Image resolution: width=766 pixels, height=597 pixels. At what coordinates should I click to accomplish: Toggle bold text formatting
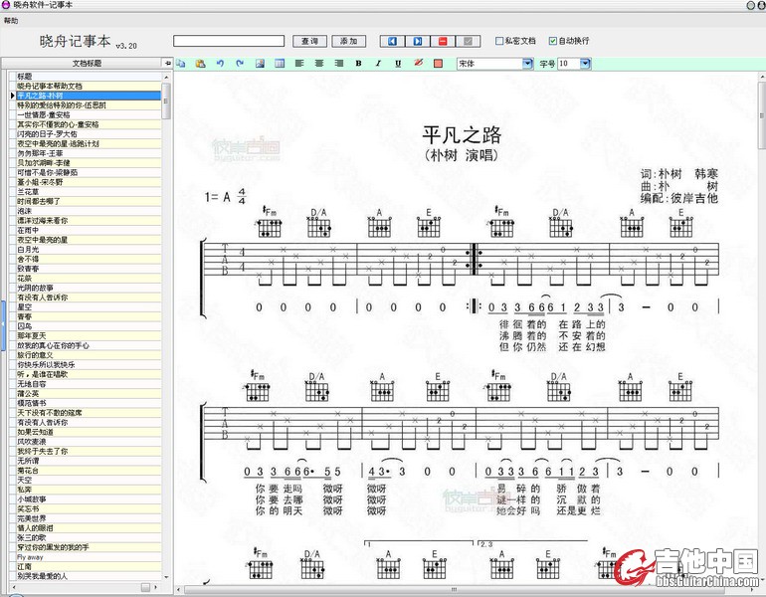358,64
